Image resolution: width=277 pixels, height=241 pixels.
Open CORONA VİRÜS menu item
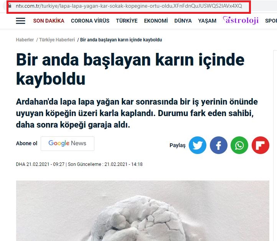coord(90,21)
